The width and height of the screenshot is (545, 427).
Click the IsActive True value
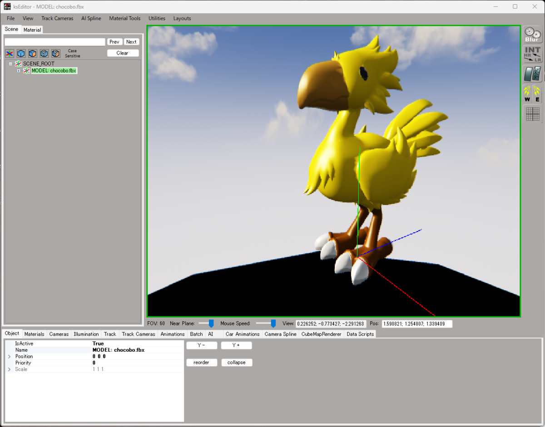[x=98, y=344]
